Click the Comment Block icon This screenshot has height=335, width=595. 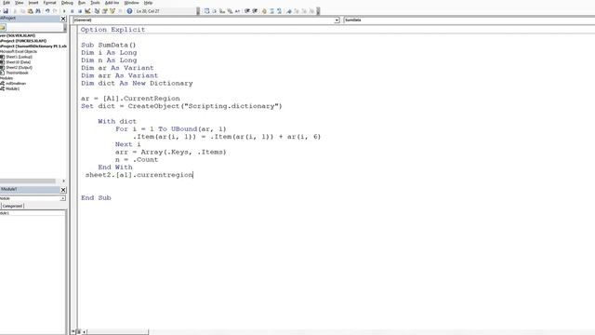[x=271, y=11]
